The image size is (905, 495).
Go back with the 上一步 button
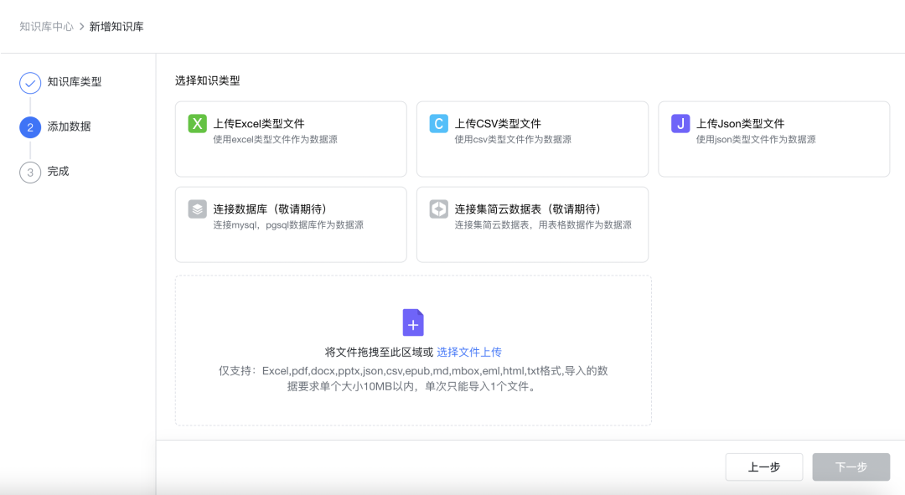pyautogui.click(x=763, y=467)
